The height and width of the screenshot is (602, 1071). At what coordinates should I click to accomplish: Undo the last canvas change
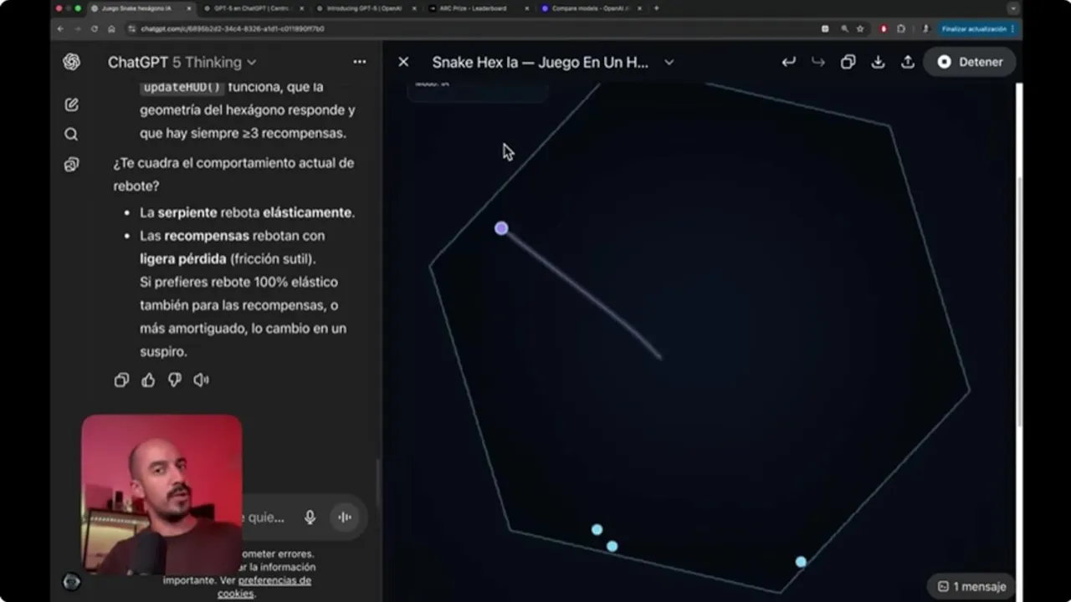pyautogui.click(x=788, y=62)
